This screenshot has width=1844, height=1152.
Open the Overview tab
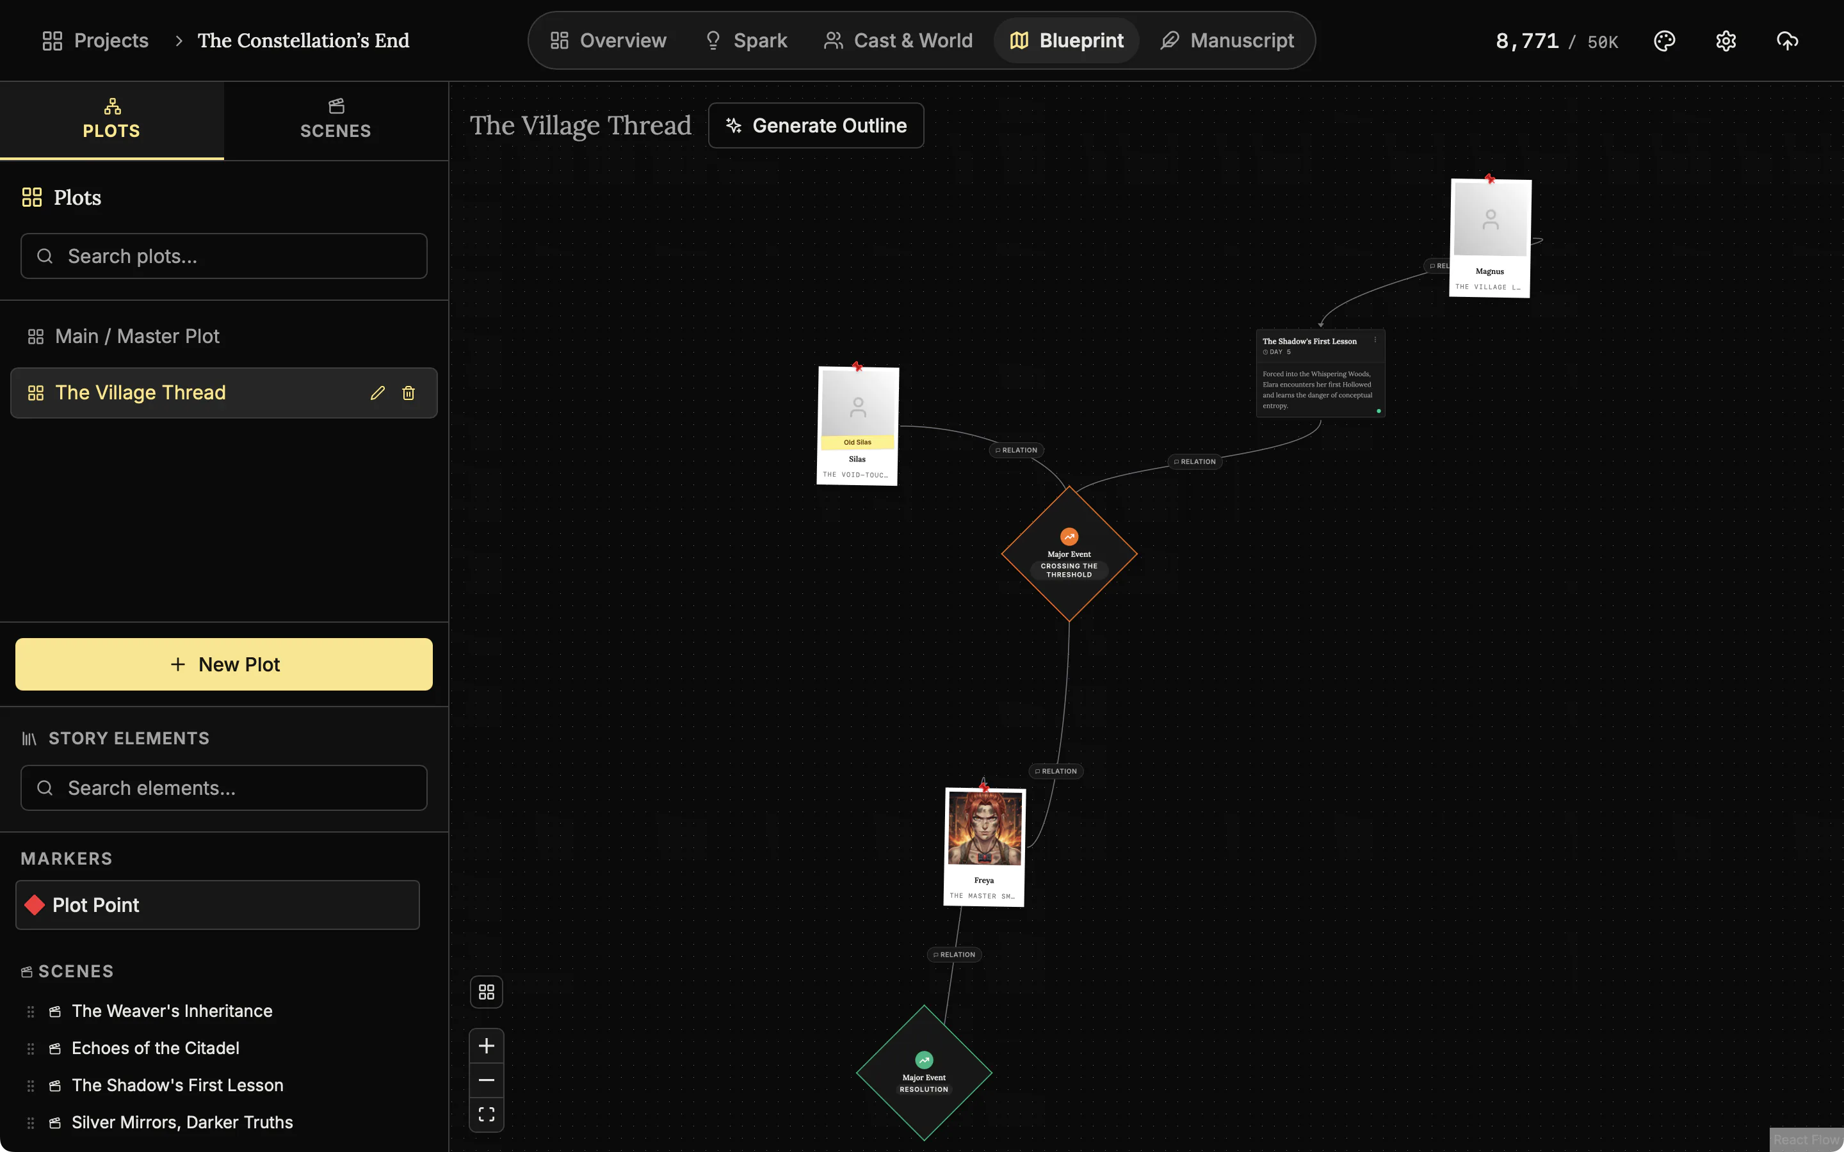pyautogui.click(x=608, y=40)
